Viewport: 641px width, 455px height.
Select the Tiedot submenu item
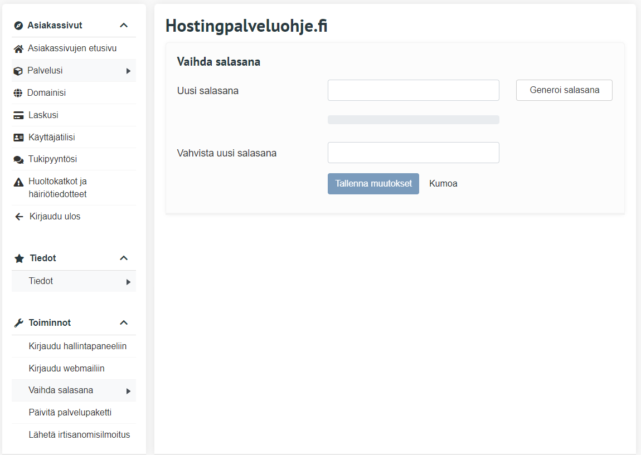point(74,281)
